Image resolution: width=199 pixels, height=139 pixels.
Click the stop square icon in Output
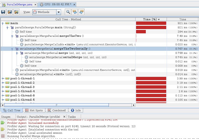point(3,136)
